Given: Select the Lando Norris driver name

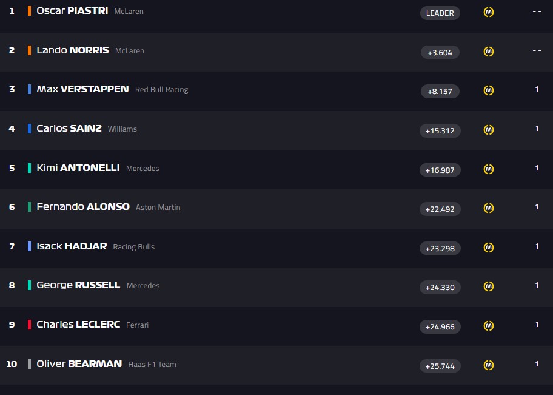Looking at the screenshot, I should (73, 50).
